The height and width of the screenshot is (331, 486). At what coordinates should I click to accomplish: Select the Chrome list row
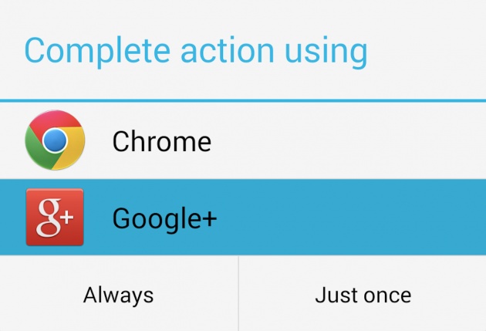pyautogui.click(x=243, y=140)
